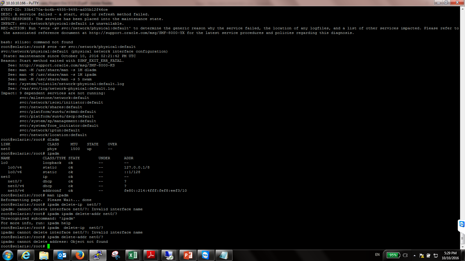Screen dimensions: 465x261
Task: Open TeamViewer from the taskbar
Action: click(206, 255)
